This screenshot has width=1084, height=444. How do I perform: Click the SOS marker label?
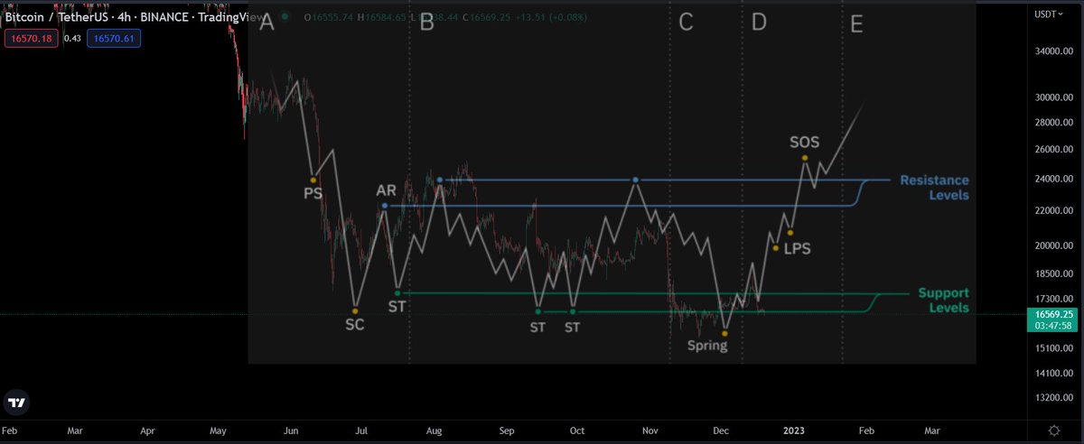click(805, 142)
